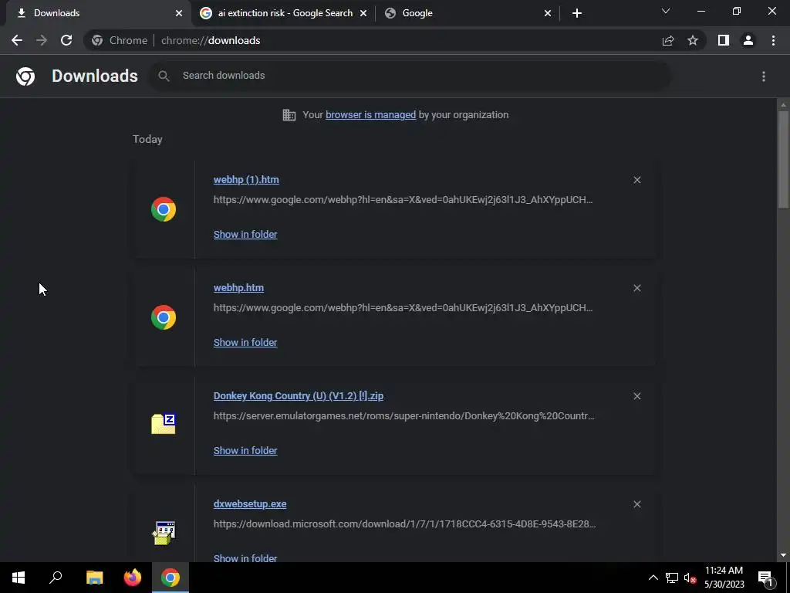Open the Downloads page more actions menu

click(x=764, y=76)
